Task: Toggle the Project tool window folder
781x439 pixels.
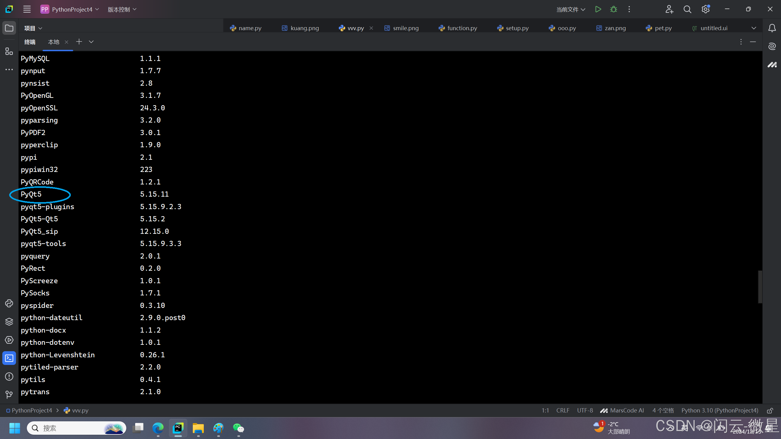Action: (x=9, y=28)
